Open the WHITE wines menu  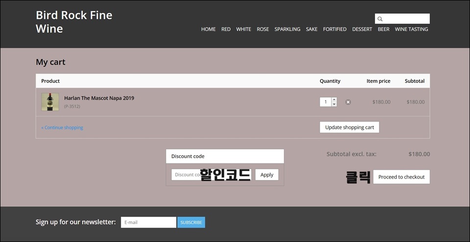[243, 29]
